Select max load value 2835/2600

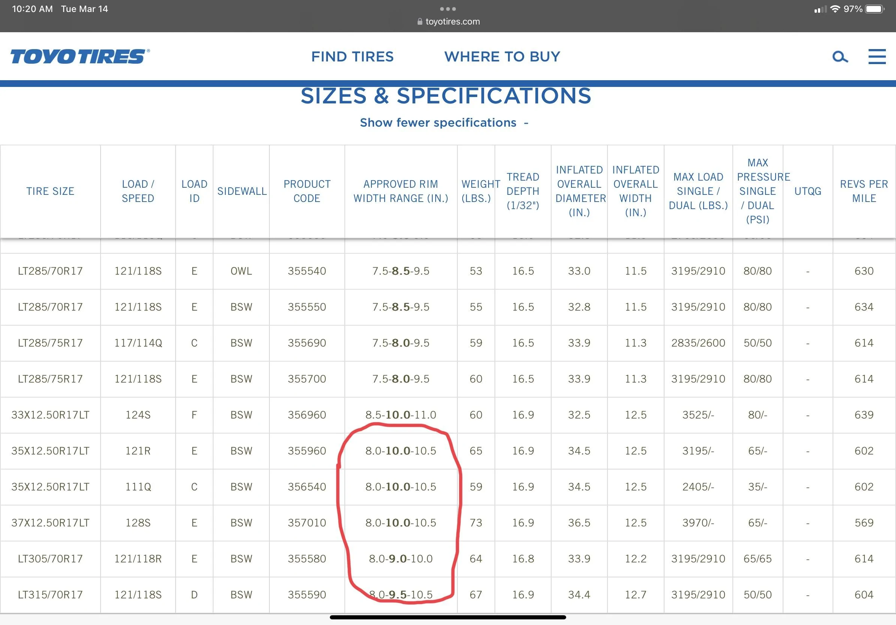698,343
